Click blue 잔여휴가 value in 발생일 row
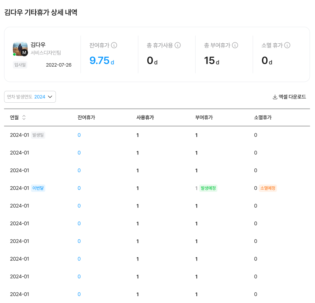The height and width of the screenshot is (303, 315). coord(79,135)
